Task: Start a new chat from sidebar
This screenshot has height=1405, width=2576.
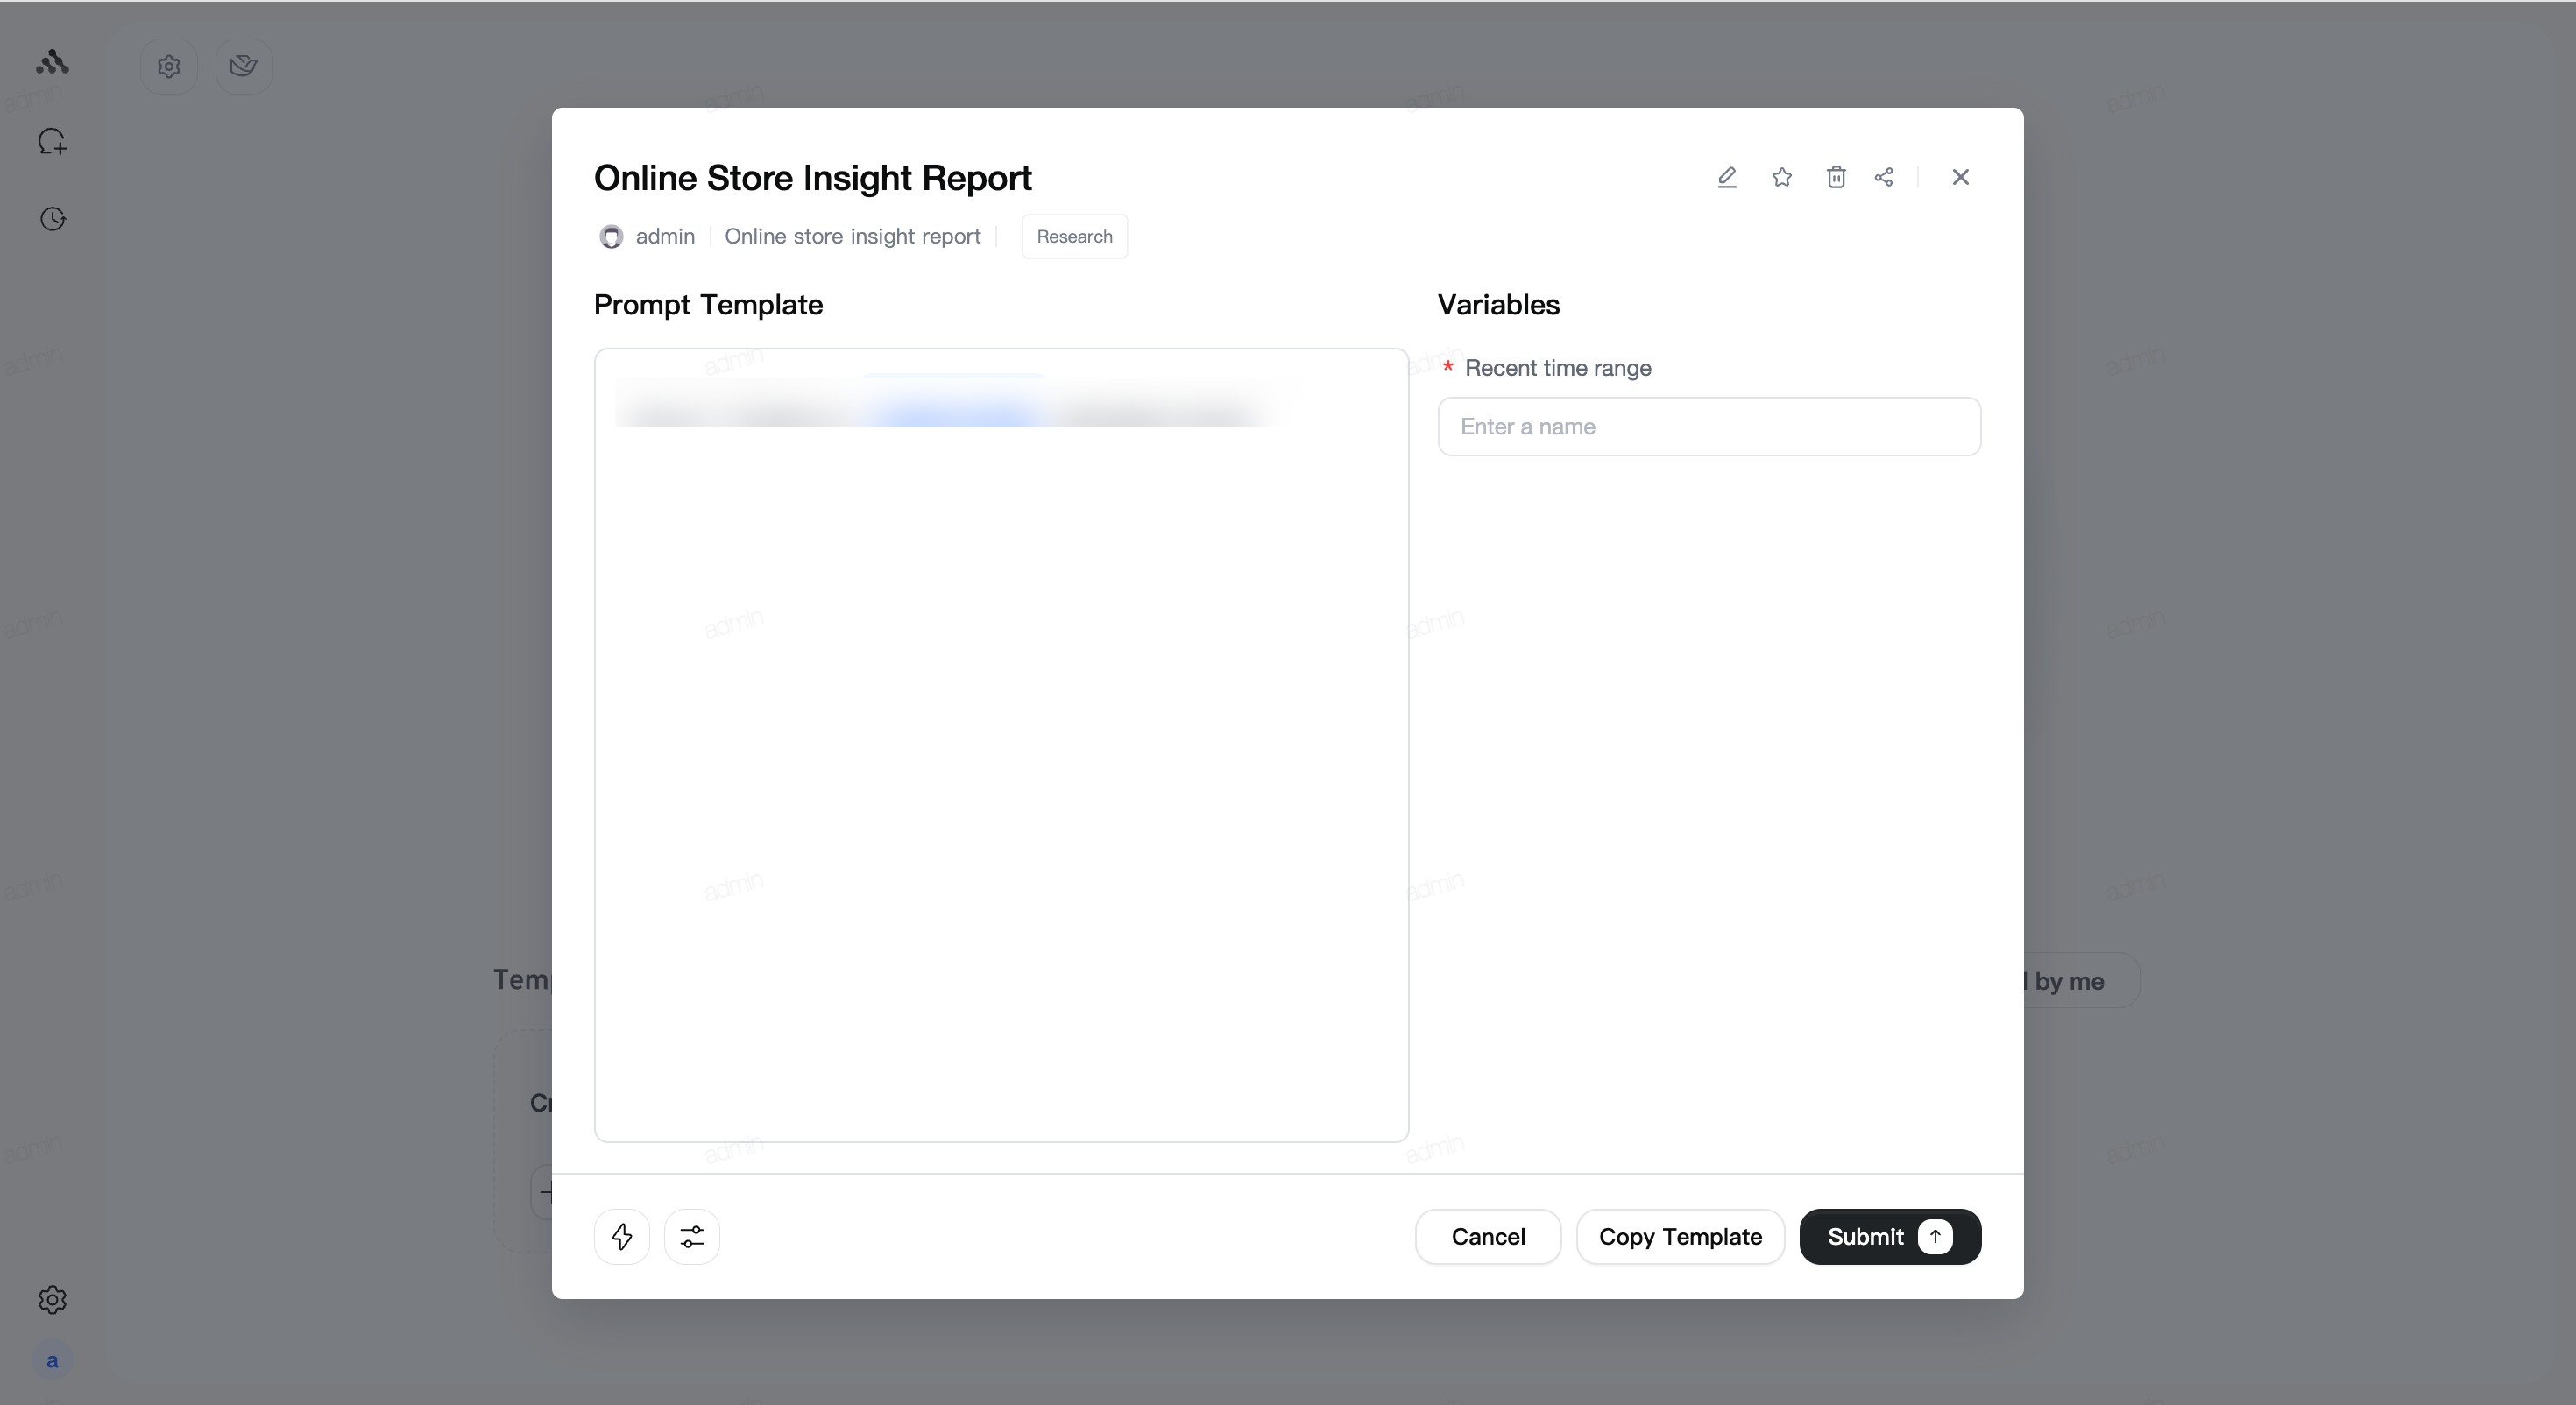Action: [52, 142]
